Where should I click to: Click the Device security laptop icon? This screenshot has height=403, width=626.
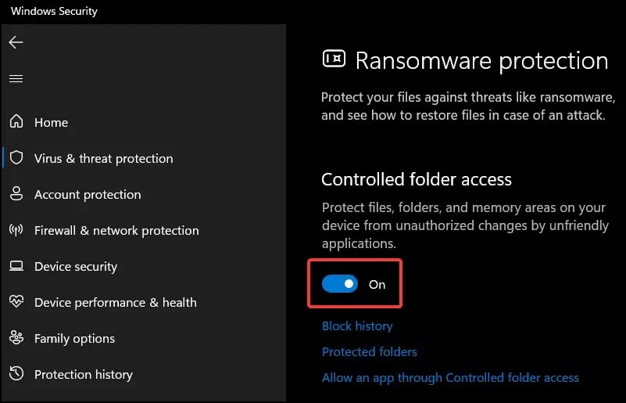[16, 266]
